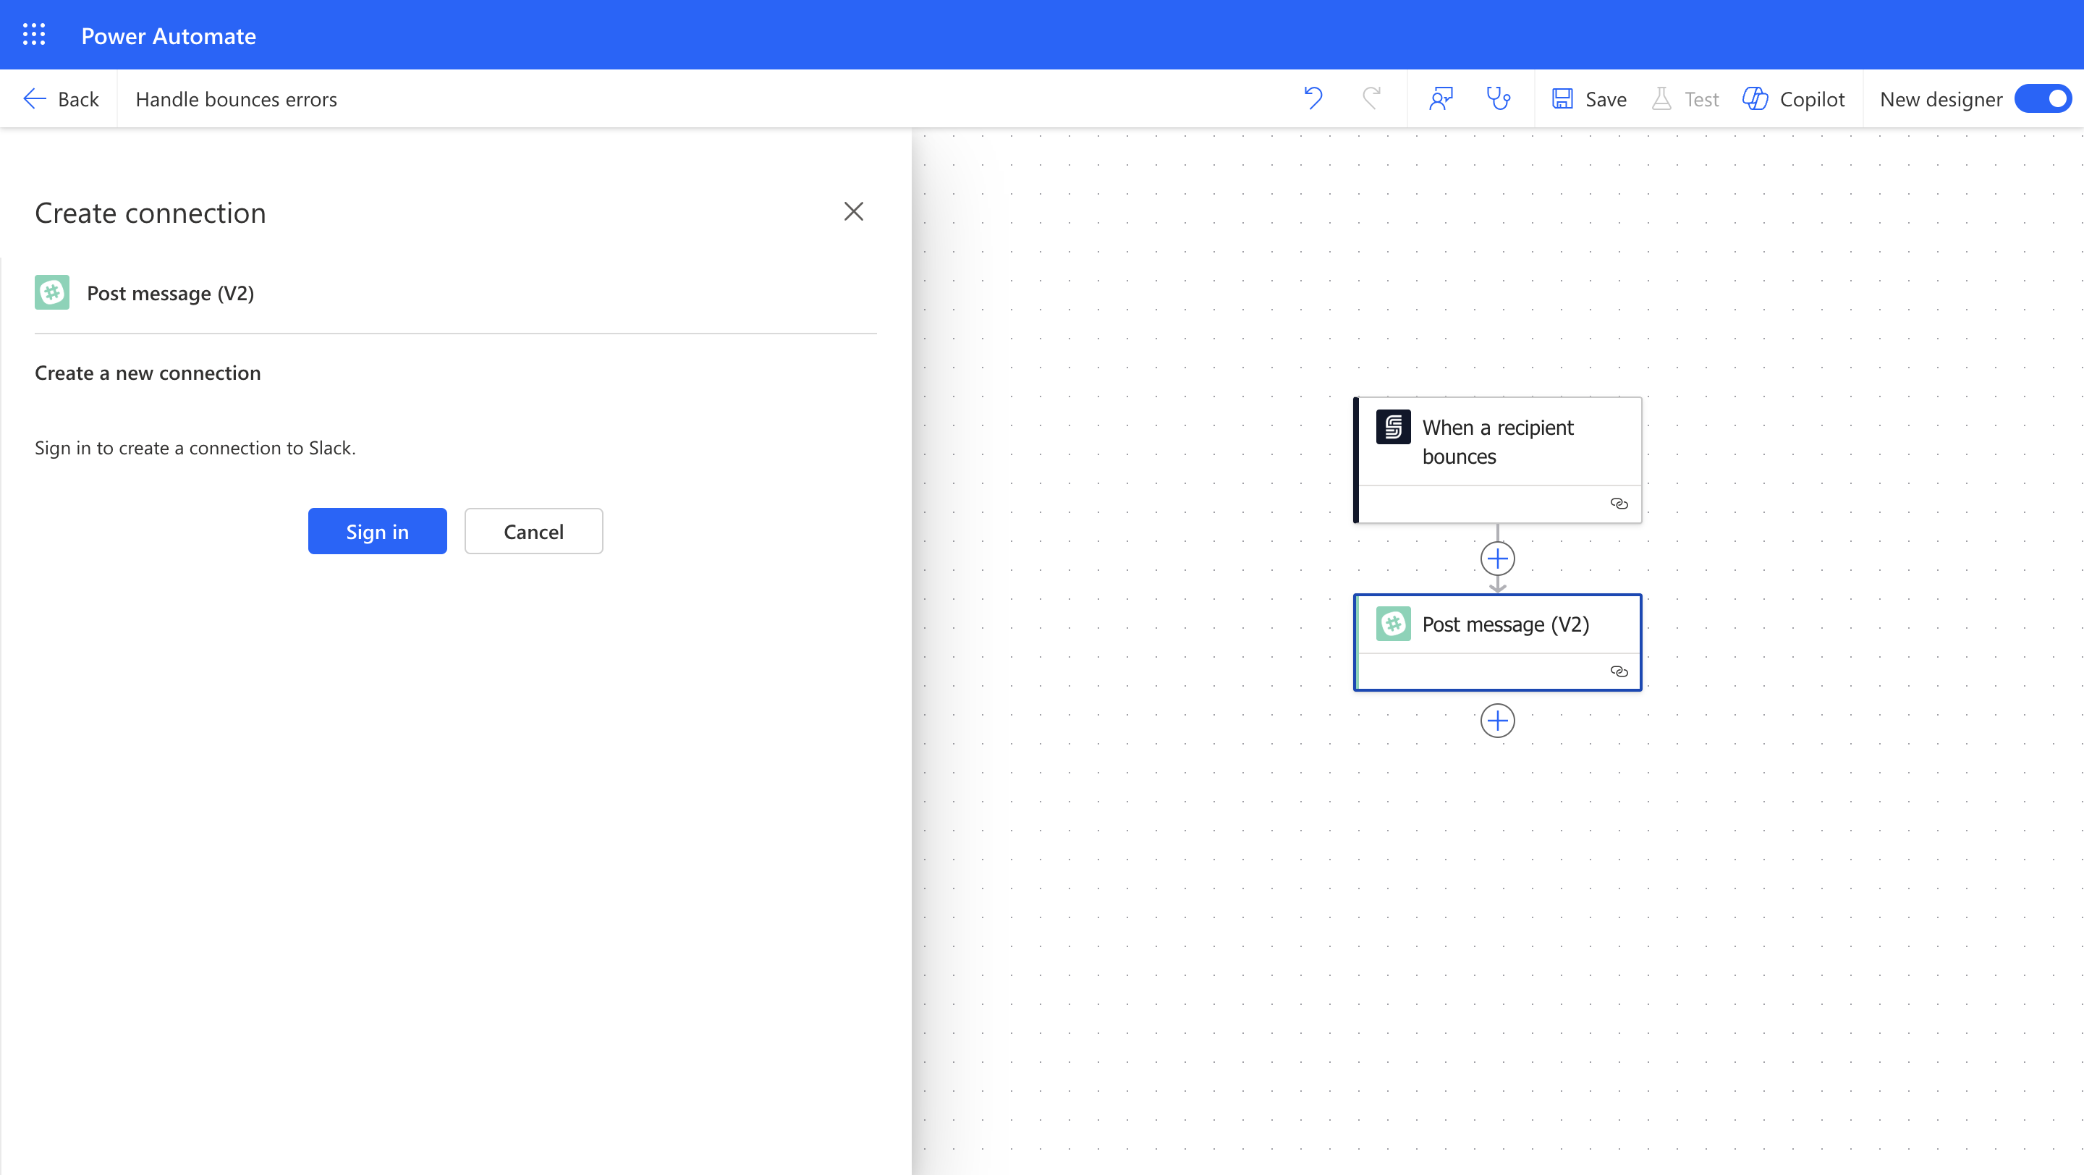The image size is (2084, 1175).
Task: Click the Redo arrow icon
Action: [1371, 98]
